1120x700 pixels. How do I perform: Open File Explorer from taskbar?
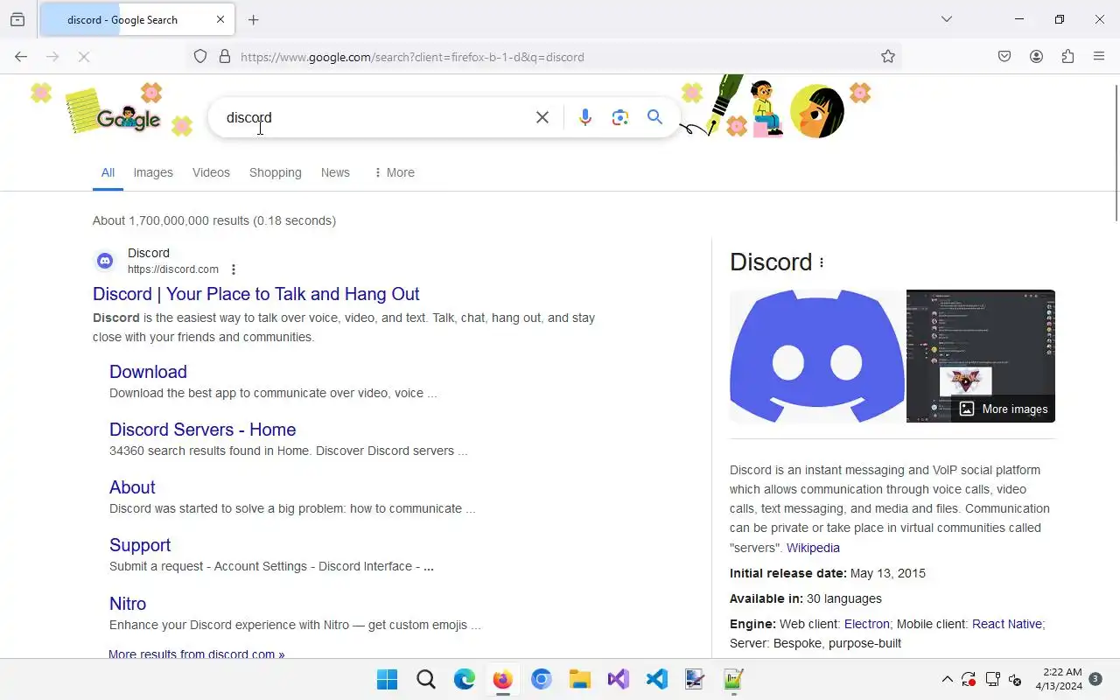coord(580,679)
